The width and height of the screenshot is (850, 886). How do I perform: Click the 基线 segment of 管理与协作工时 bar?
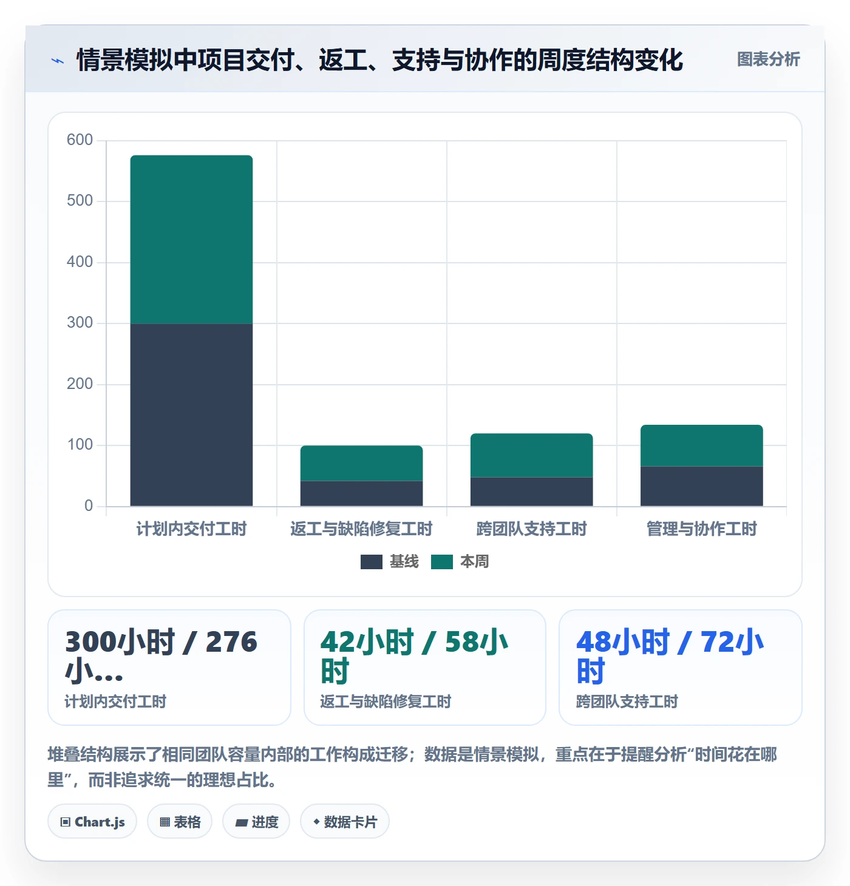pyautogui.click(x=702, y=486)
